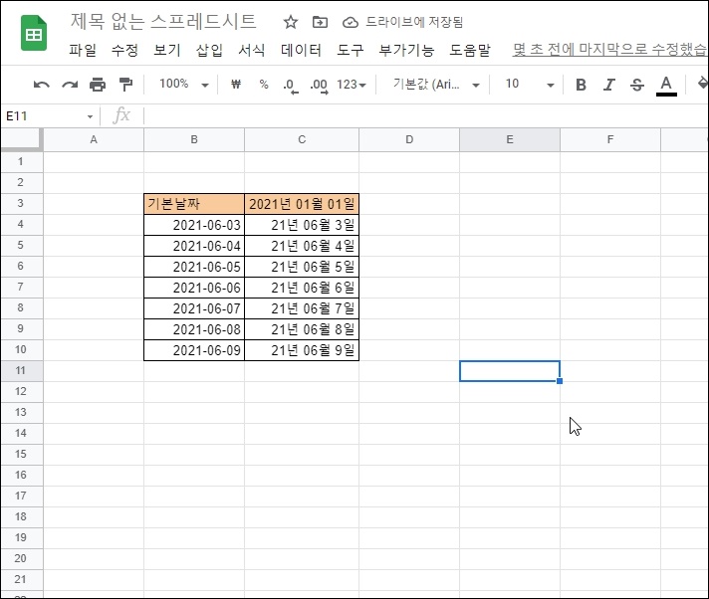This screenshot has width=709, height=599.
Task: Open the 서식 menu
Action: [x=251, y=50]
